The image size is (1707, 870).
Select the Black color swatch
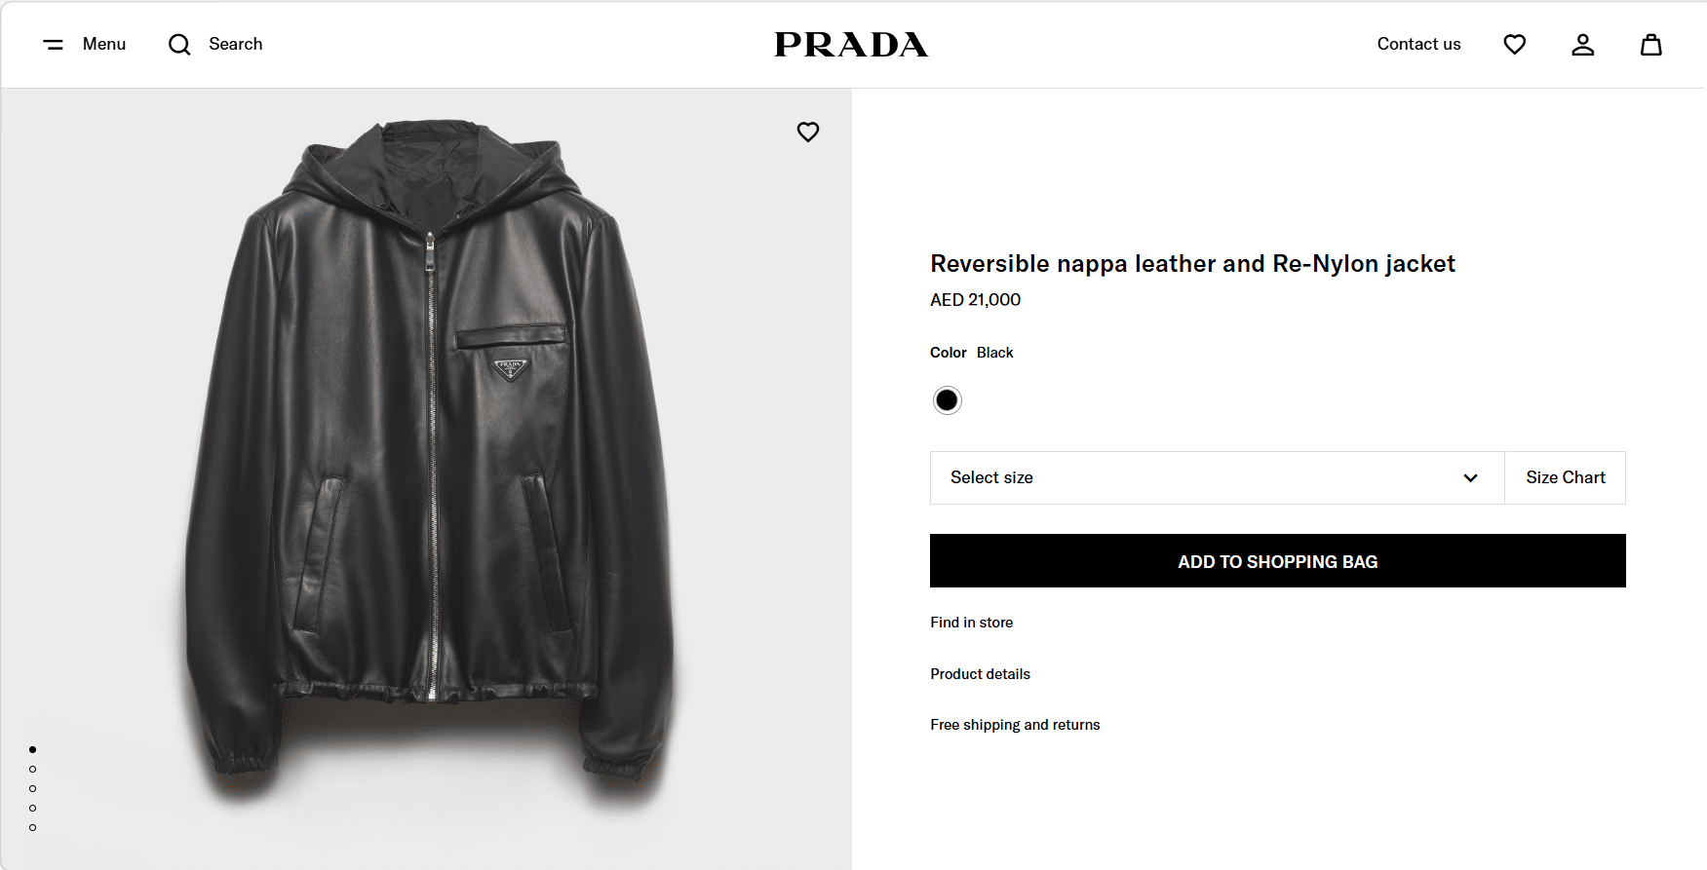(947, 400)
